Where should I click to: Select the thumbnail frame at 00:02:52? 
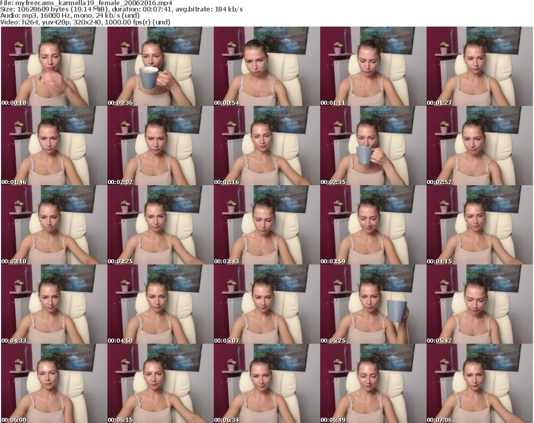(x=480, y=146)
